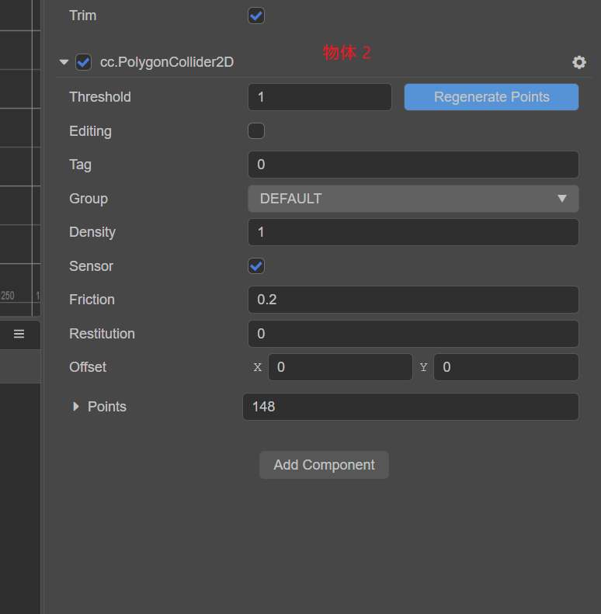Click the Sensor property label
The image size is (601, 614).
pyautogui.click(x=91, y=266)
